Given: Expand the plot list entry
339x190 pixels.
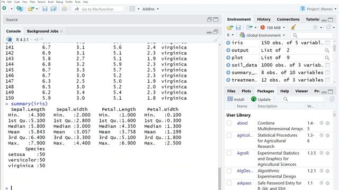Looking at the screenshot, I should tap(228, 58).
